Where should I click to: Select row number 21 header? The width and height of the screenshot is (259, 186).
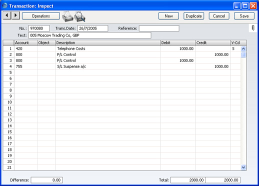(x=8, y=167)
